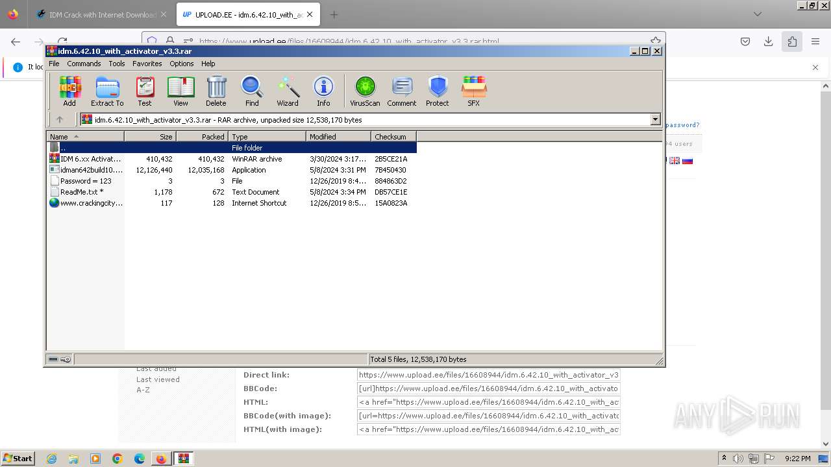
Task: Select the WinRAR taskbar button
Action: (184, 459)
